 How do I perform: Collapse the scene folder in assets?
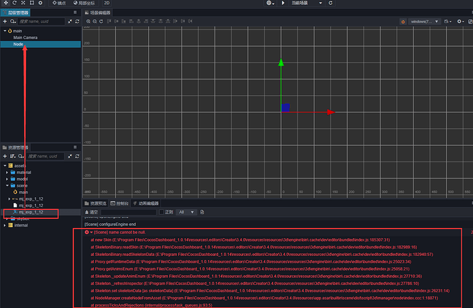tap(7, 185)
